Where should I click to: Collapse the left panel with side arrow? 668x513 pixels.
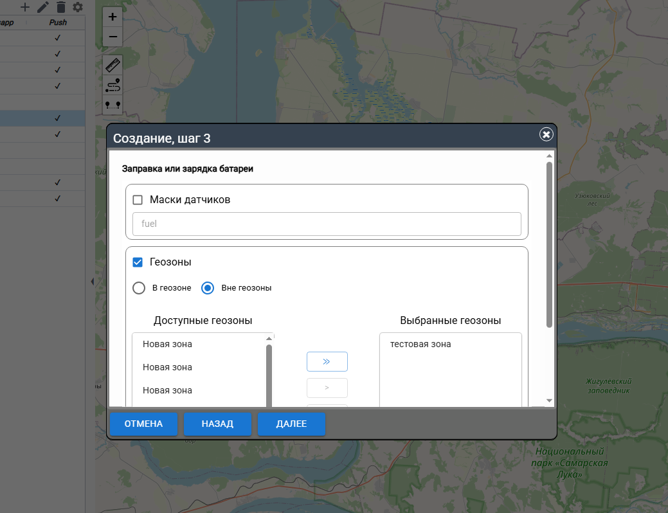[92, 282]
